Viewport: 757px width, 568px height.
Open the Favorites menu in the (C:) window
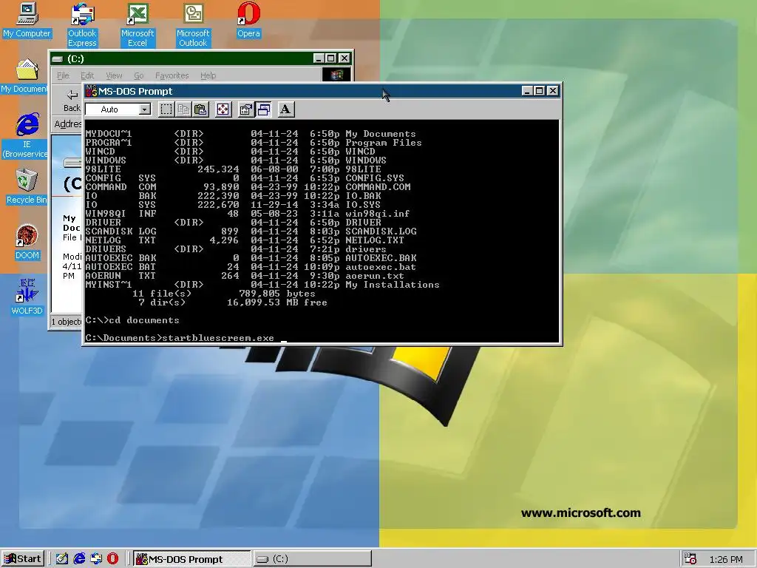(x=172, y=75)
